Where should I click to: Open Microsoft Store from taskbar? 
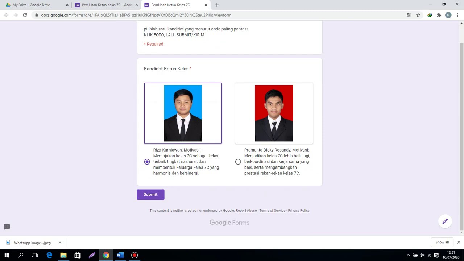(x=78, y=255)
